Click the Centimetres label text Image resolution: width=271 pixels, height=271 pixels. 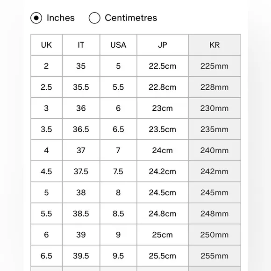[x=131, y=18]
